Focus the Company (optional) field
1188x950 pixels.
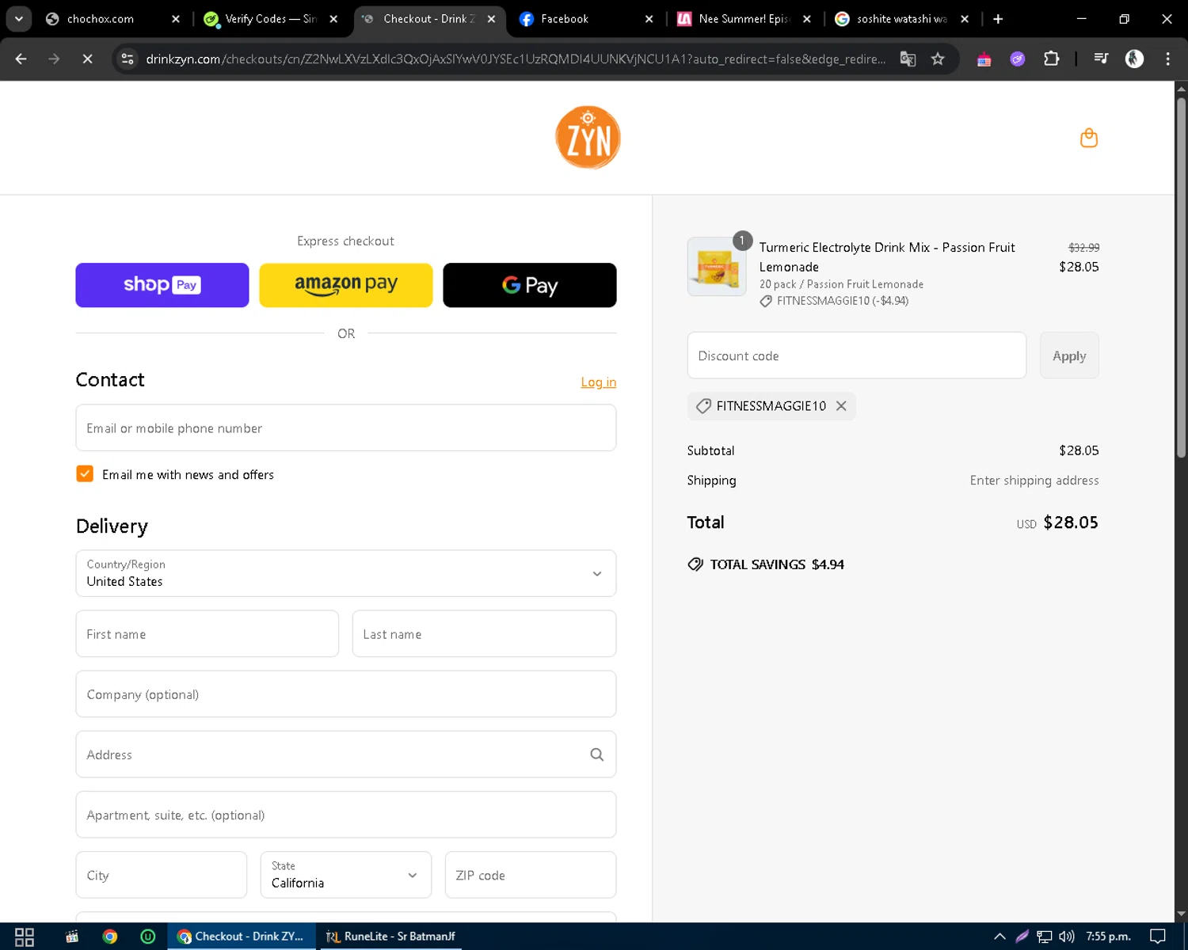coord(346,694)
